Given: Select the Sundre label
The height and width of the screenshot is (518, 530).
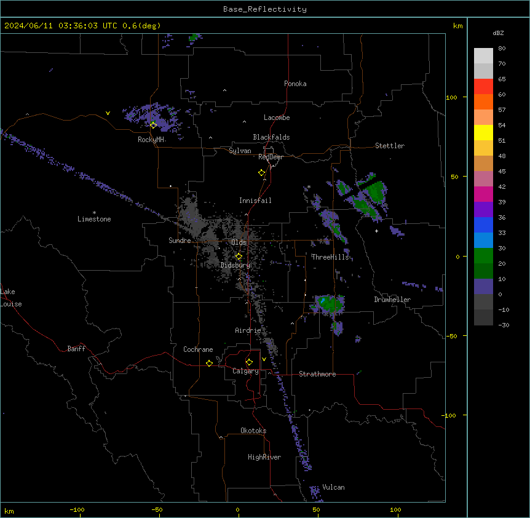Looking at the screenshot, I should click(180, 241).
